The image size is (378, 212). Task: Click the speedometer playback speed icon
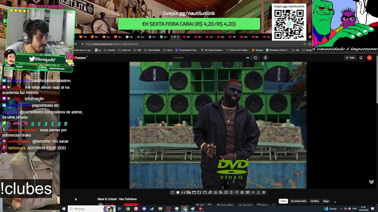click(x=215, y=192)
